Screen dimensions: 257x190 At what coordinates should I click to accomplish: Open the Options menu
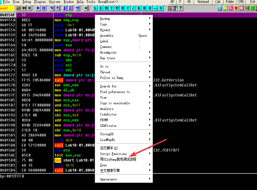tap(54, 2)
